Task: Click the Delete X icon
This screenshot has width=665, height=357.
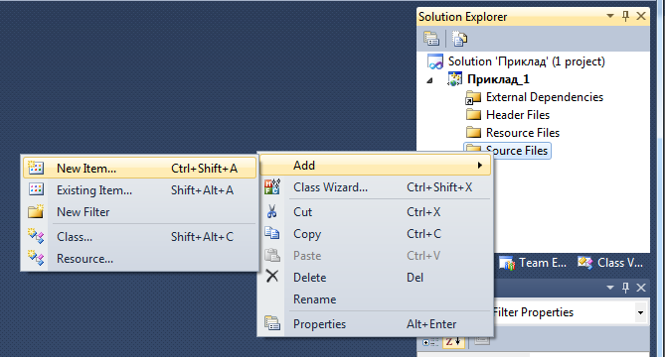Action: [271, 277]
